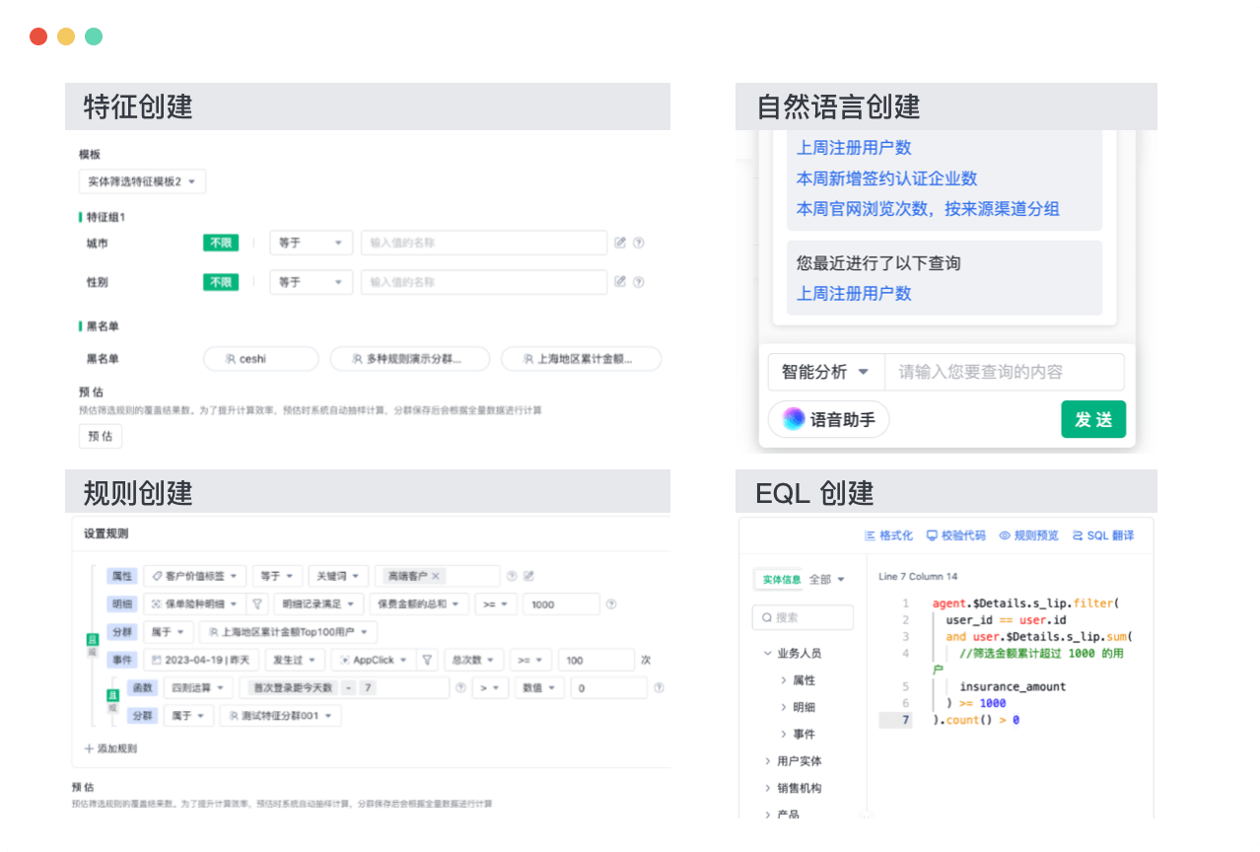Open the 等于 dropdown in 城市 row
This screenshot has width=1260, height=852.
click(311, 243)
